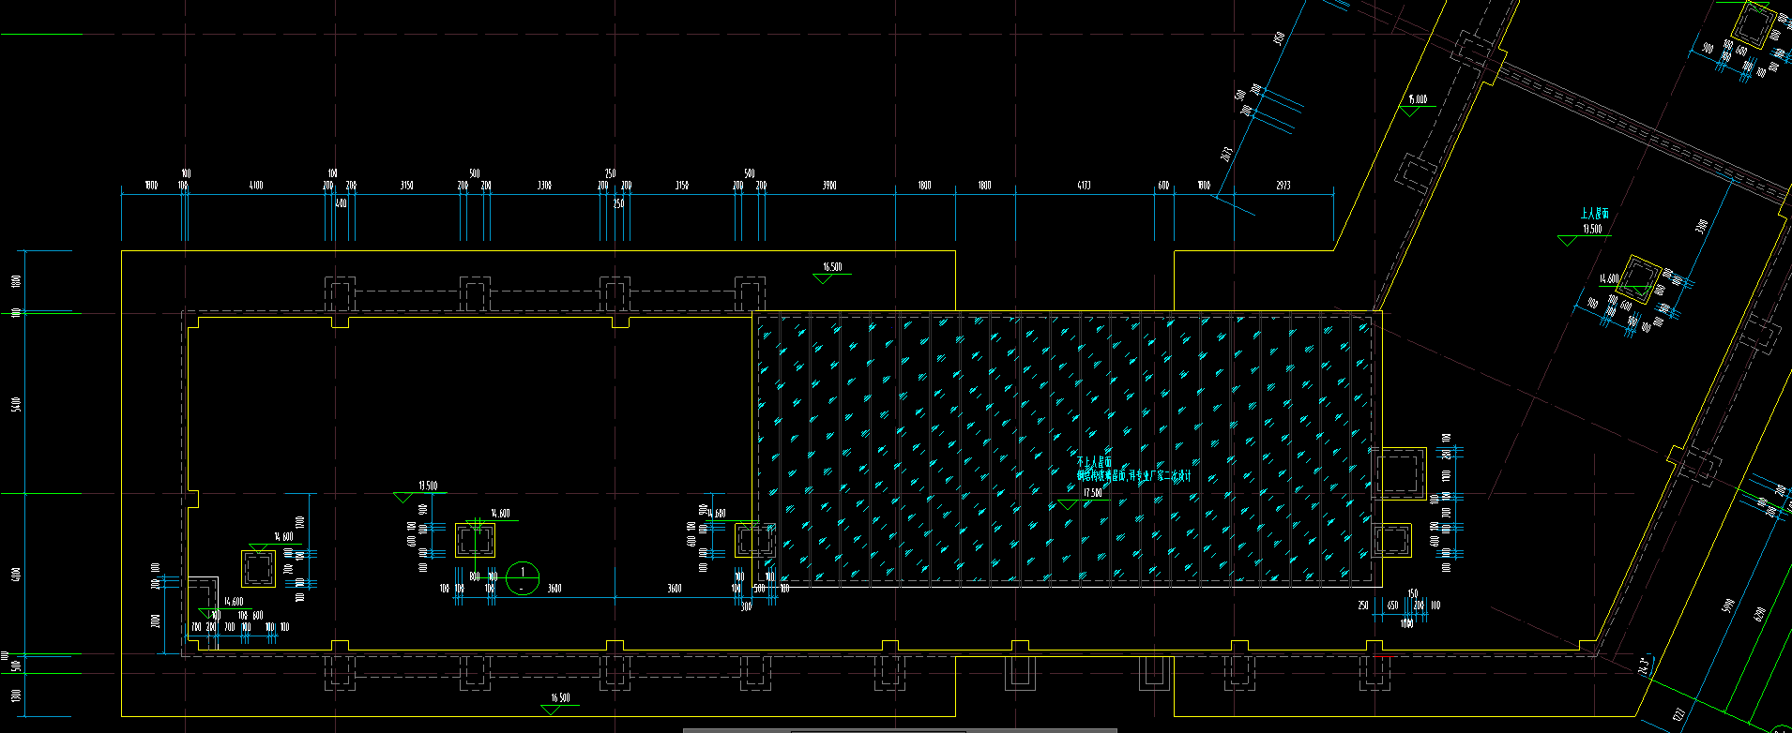Screen dimensions: 1792x733
Task: Click the 2000 vertical dimension at lower left
Action: tap(156, 621)
